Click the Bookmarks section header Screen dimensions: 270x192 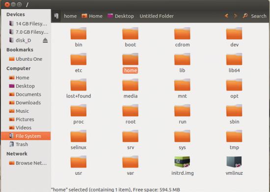(20, 49)
